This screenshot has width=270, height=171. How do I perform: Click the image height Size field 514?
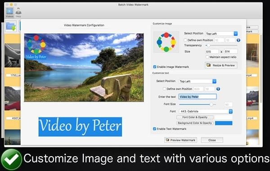[231, 51]
